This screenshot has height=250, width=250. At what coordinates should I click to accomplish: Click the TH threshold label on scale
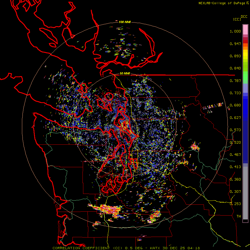tap(239, 216)
